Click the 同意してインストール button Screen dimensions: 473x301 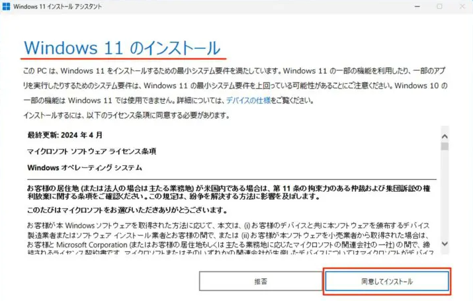click(387, 281)
